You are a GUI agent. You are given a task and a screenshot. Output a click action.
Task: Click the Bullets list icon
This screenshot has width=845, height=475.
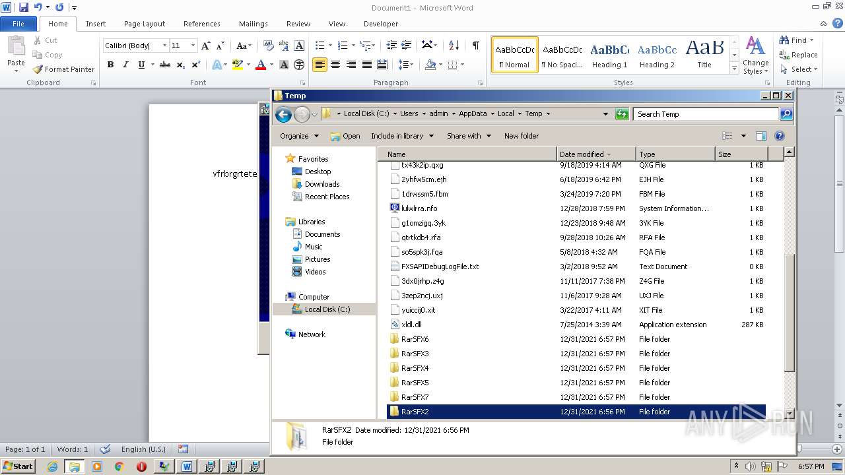click(320, 46)
